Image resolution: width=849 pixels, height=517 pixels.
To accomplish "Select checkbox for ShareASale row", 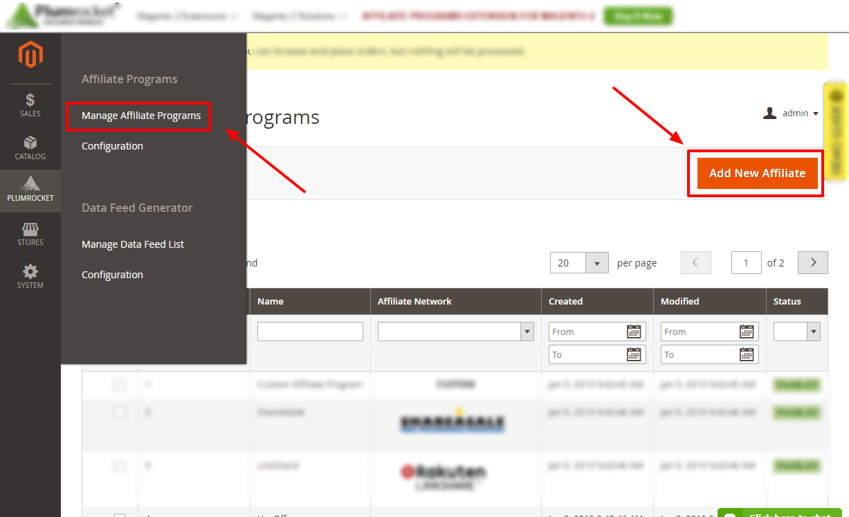I will tap(120, 412).
